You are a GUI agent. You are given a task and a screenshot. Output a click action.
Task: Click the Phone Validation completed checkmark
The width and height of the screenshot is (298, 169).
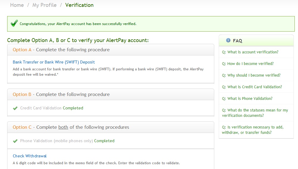coord(15,141)
